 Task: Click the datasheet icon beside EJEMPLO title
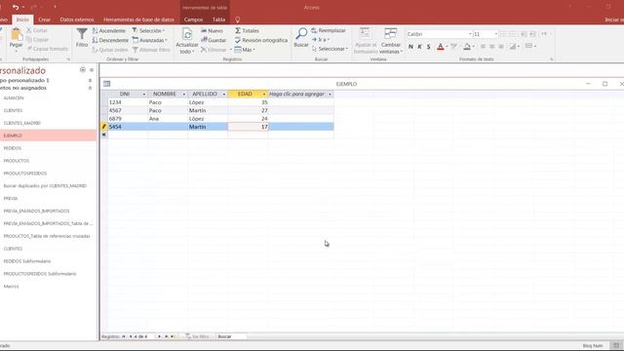(106, 84)
